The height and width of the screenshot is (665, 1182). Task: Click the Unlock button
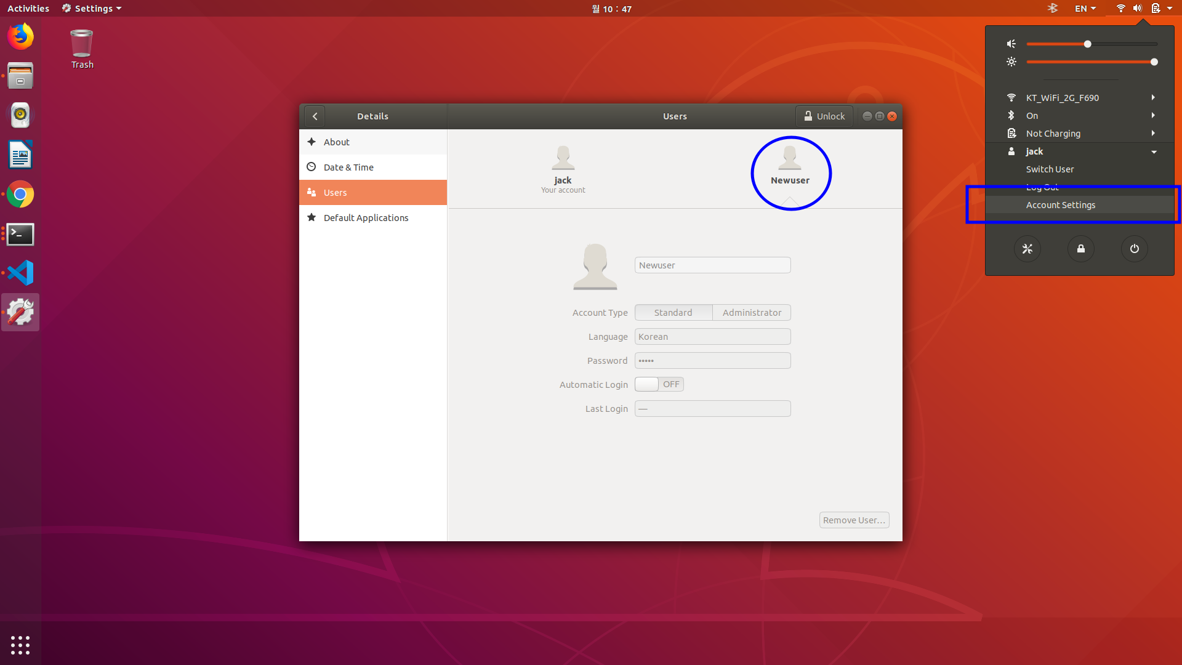[824, 116]
